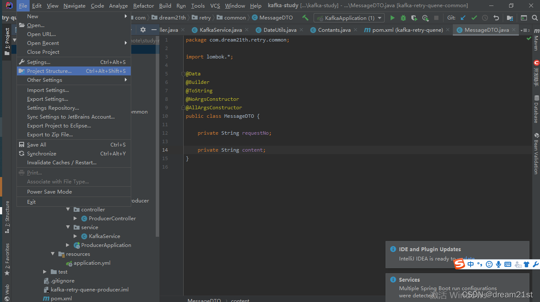Click the Sogou skin shirt icon
The image size is (540, 302).
tap(526, 264)
